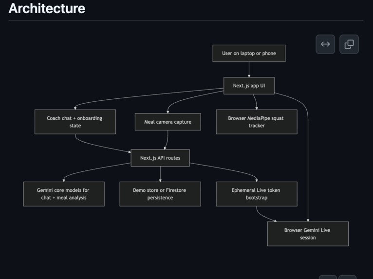Select the 'Ephemeral Live token bootstrap' node

tap(257, 194)
